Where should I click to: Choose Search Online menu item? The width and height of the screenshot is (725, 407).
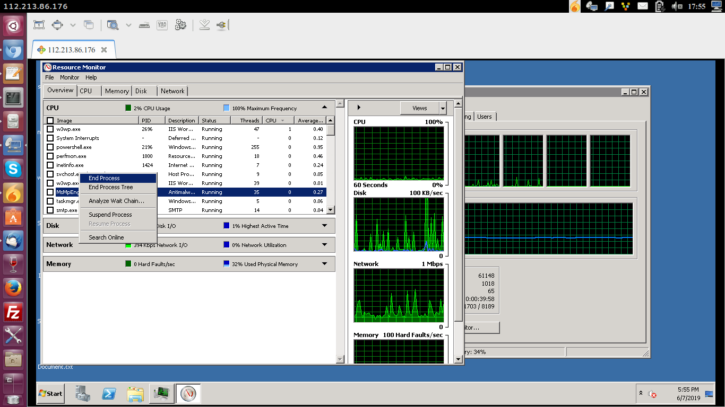118,237
